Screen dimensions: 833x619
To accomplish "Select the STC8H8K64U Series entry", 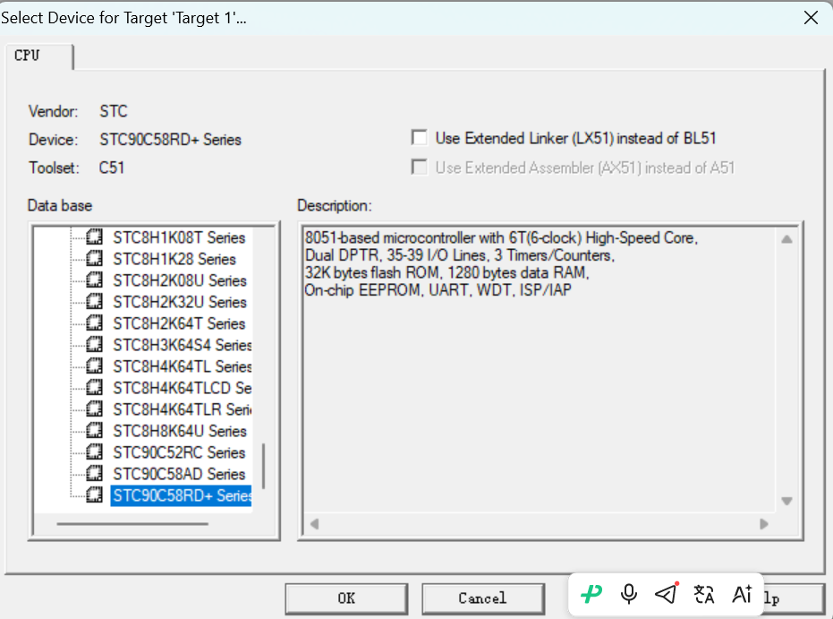I will [x=180, y=431].
